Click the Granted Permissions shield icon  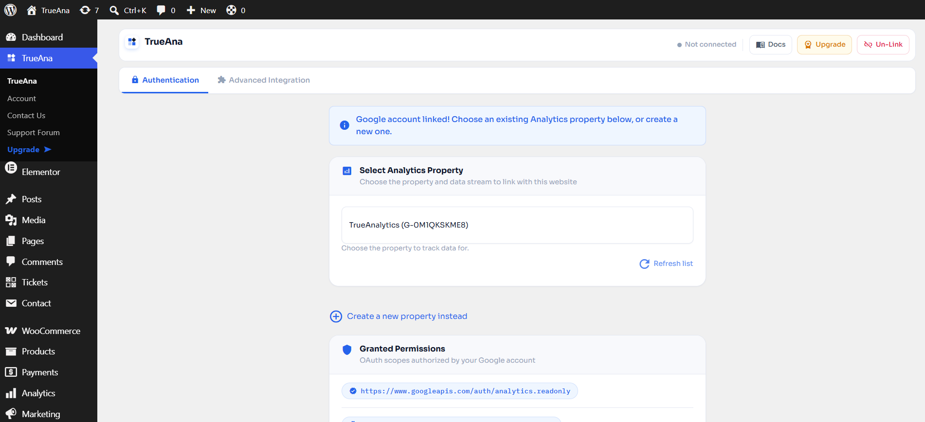click(347, 350)
